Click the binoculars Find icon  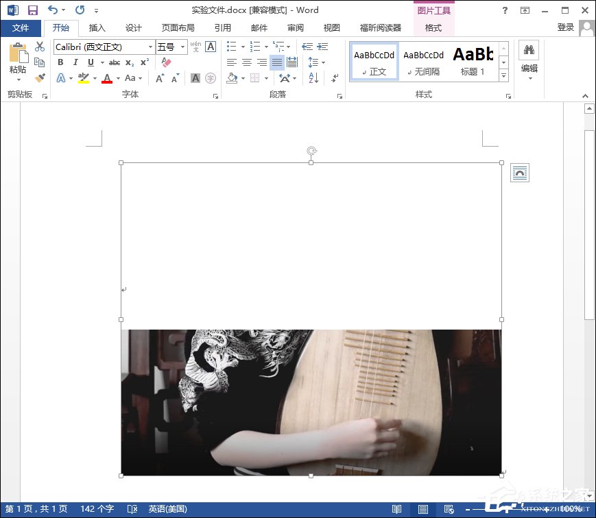[x=529, y=50]
